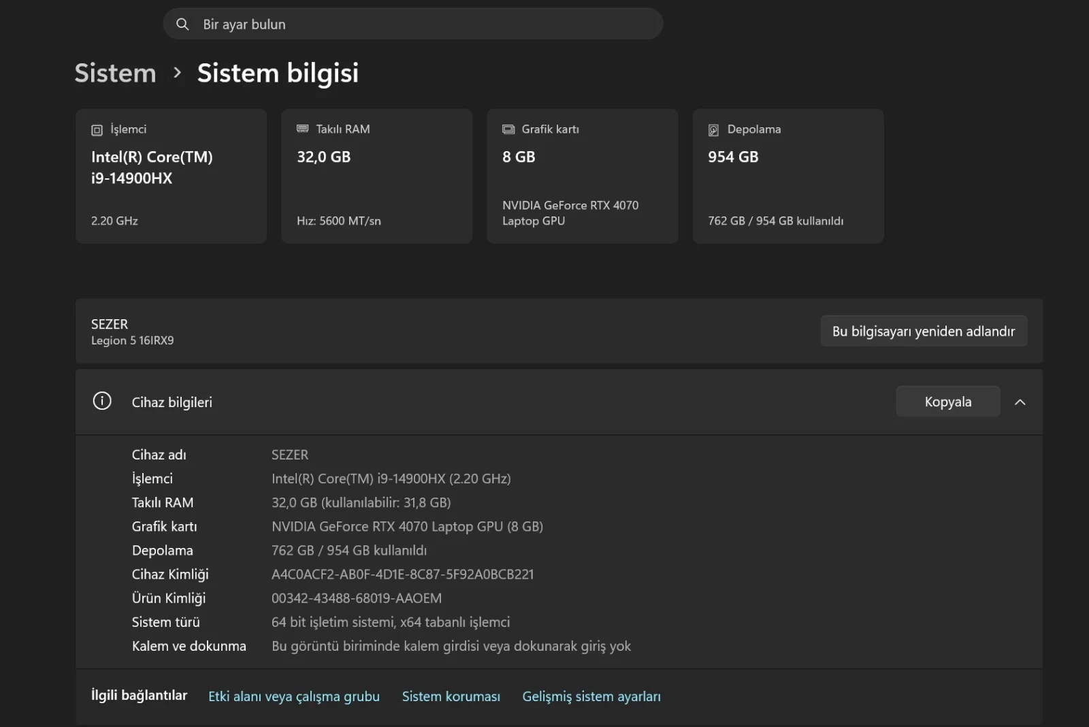This screenshot has height=727, width=1089.
Task: Click the breadcrumb chevron after Sistem
Action: coord(177,72)
